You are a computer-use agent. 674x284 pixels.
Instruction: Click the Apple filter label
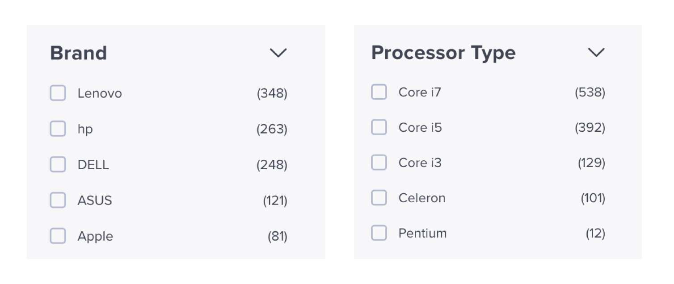point(95,236)
